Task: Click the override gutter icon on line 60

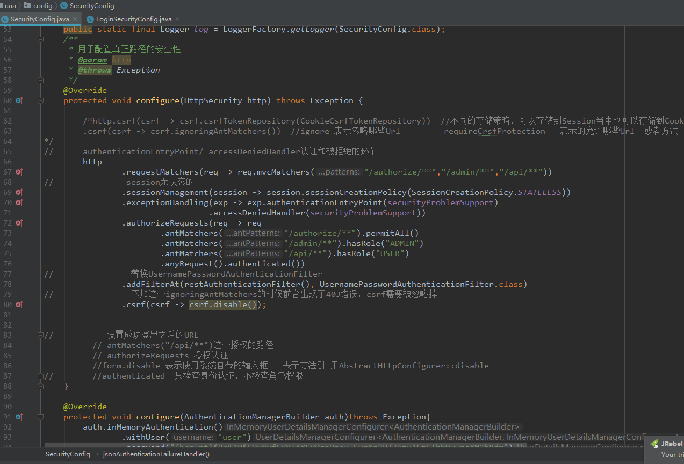Action: pos(19,100)
